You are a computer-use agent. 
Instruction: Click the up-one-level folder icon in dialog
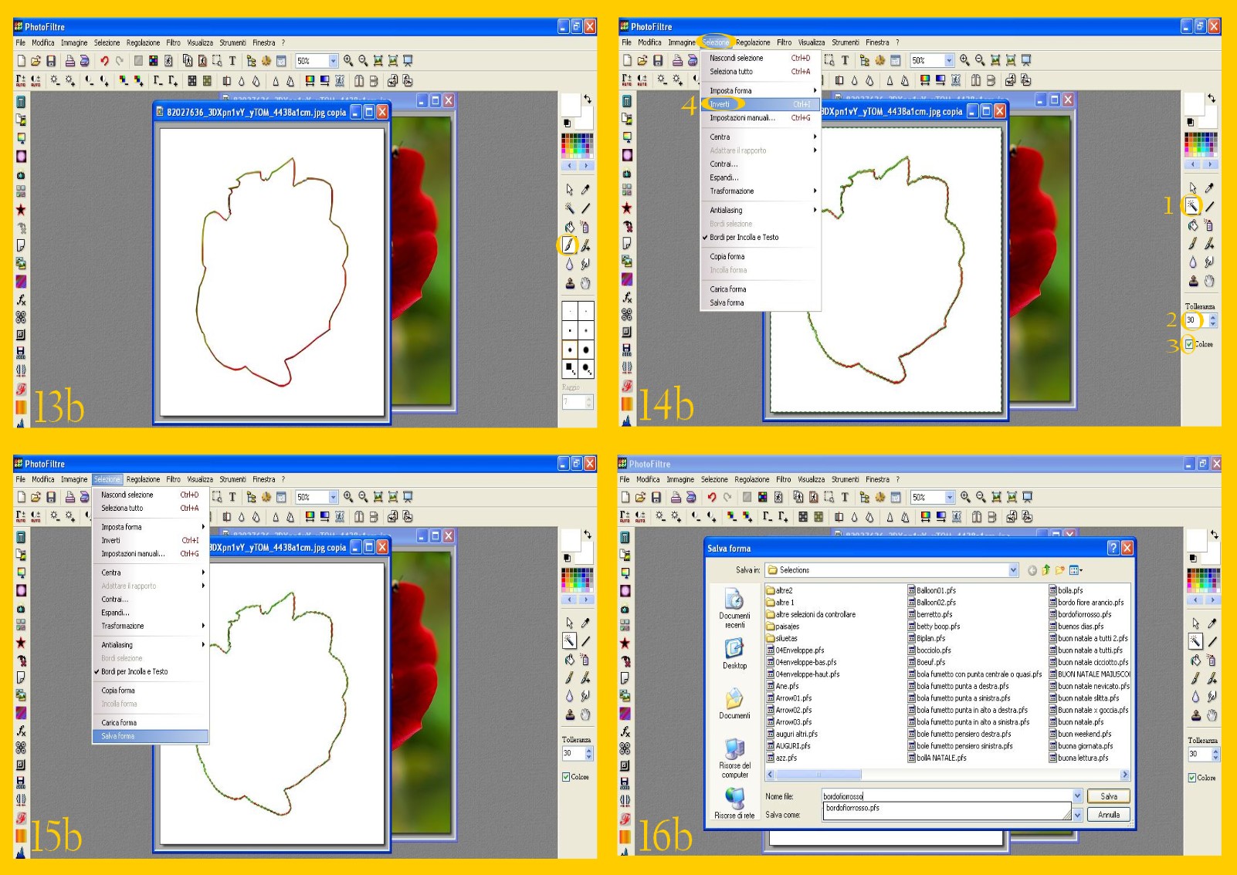coord(1046,570)
